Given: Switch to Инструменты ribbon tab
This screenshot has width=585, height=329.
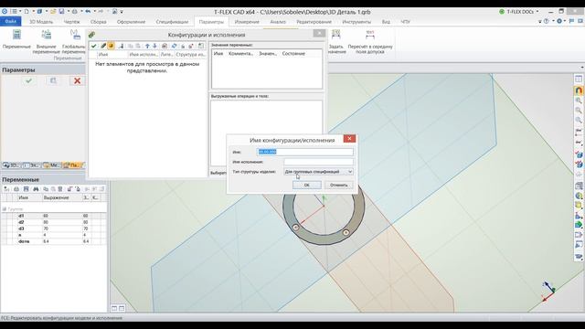Looking at the screenshot, I should pos(356,22).
